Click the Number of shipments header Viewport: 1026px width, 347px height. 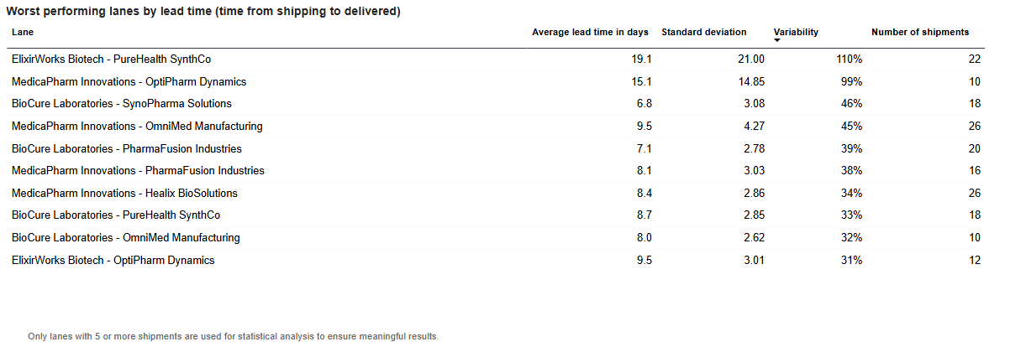[x=920, y=32]
